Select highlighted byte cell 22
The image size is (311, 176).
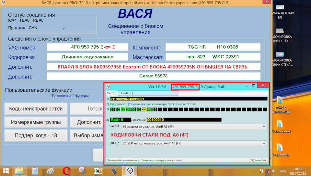coord(144,109)
